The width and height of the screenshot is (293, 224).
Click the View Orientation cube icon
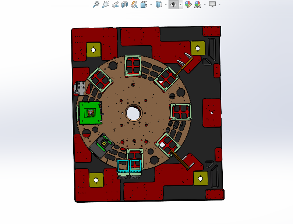(144, 4)
